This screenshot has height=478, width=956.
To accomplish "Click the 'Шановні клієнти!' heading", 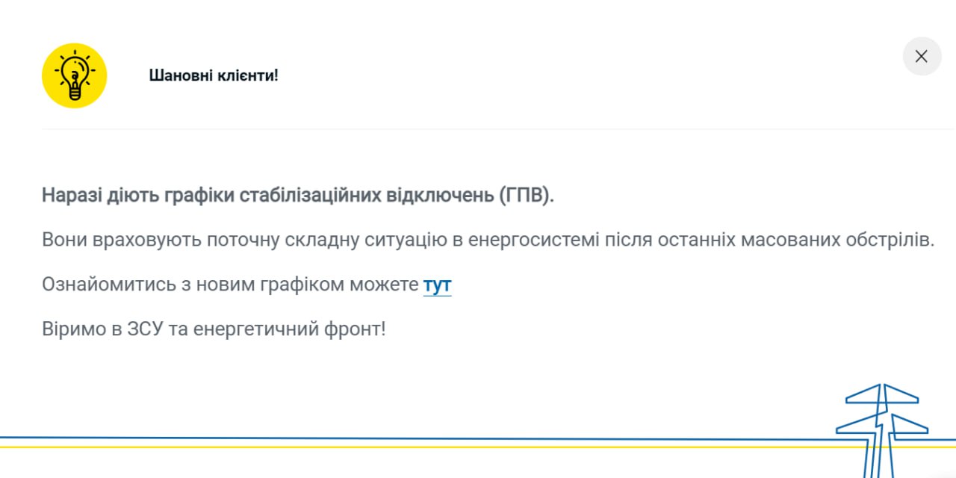I will click(214, 75).
